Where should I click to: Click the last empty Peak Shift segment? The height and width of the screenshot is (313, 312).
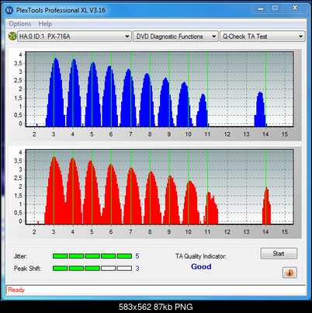point(124,268)
